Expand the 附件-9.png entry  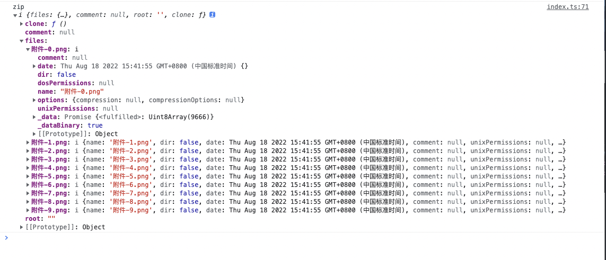coord(28,210)
